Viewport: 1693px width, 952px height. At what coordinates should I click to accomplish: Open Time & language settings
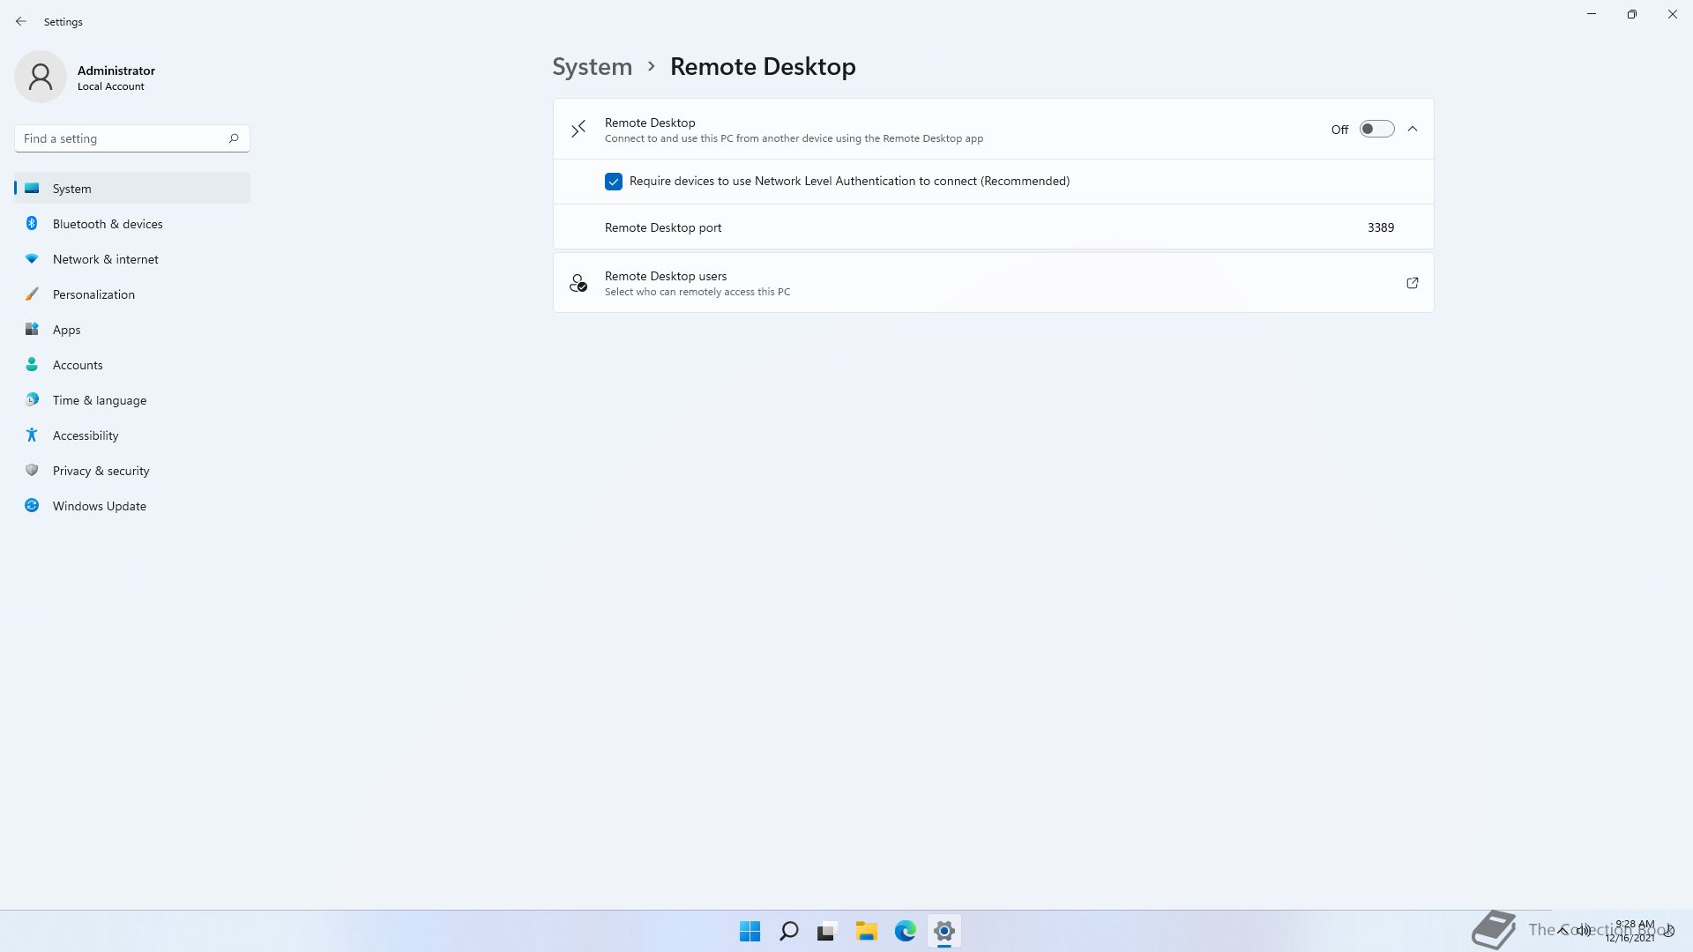[100, 400]
